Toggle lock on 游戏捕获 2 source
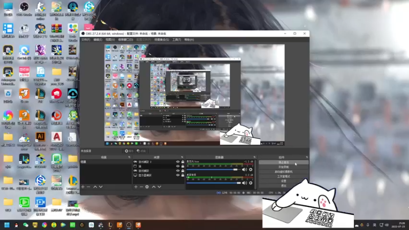409x230 pixels. pos(183,162)
